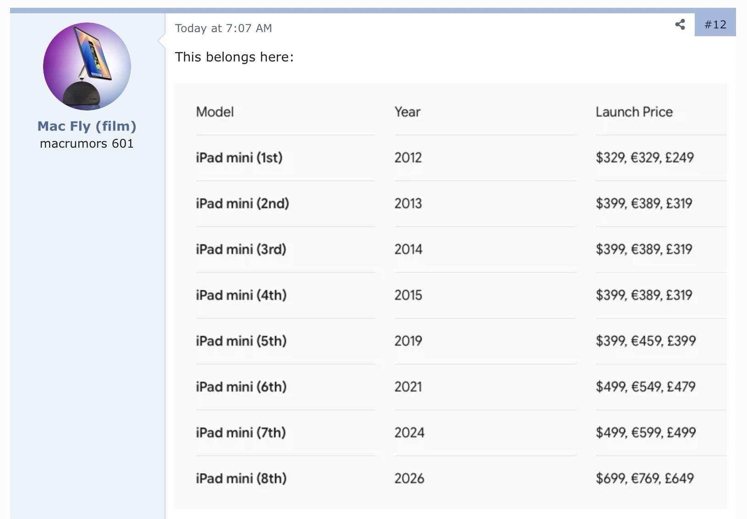The width and height of the screenshot is (747, 519).
Task: Click the price $399, €459, £399
Action: click(646, 341)
